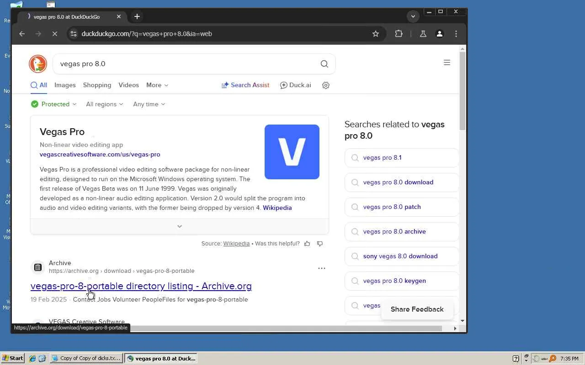Search related 'vegas pro 8.0 download'
The image size is (585, 365).
tap(402, 182)
